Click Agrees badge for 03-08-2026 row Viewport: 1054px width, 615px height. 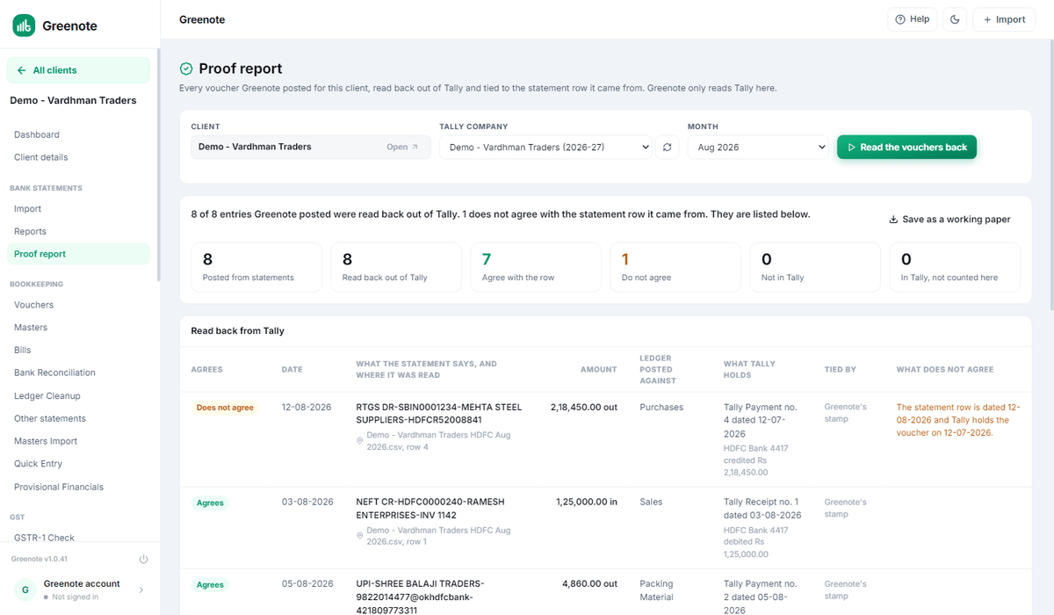click(210, 503)
